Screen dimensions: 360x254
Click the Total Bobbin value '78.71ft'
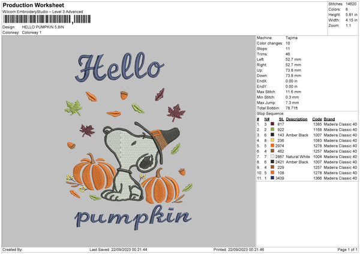click(x=292, y=108)
